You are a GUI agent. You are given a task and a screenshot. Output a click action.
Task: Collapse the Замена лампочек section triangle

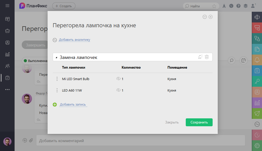click(x=56, y=58)
